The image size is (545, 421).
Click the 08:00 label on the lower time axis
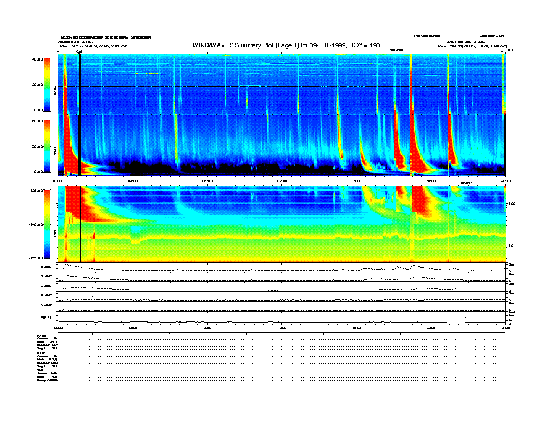click(207, 327)
